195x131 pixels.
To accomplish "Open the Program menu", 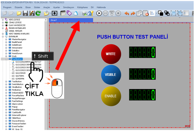I will pos(7,7).
